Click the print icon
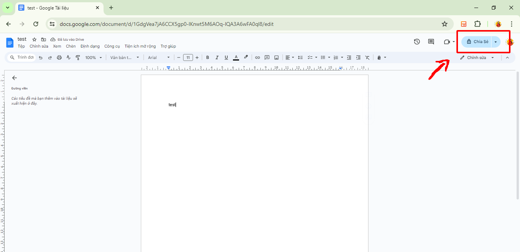The width and height of the screenshot is (520, 252). pyautogui.click(x=59, y=57)
